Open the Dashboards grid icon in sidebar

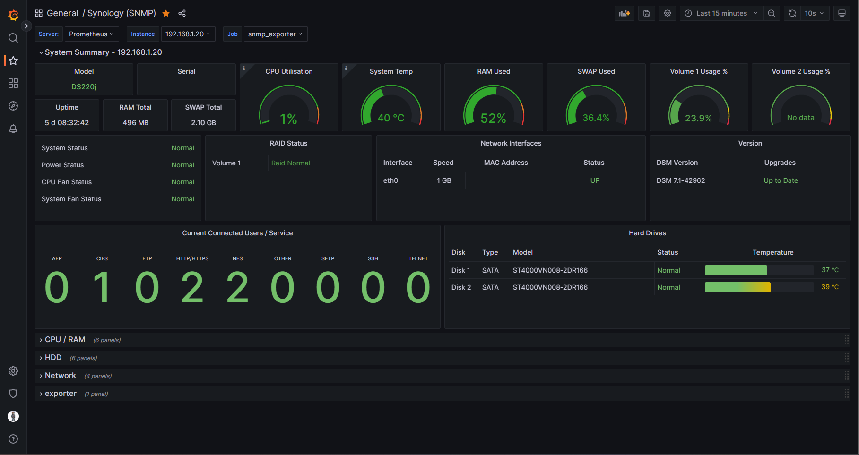tap(13, 83)
